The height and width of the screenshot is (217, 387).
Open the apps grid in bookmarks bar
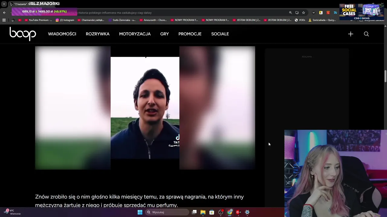tap(4, 20)
